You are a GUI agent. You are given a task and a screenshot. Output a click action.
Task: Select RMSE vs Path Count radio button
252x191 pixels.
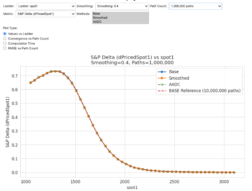click(5, 48)
